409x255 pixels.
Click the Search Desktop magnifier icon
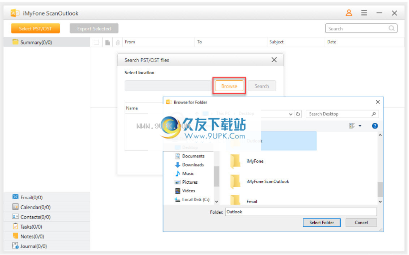point(374,114)
